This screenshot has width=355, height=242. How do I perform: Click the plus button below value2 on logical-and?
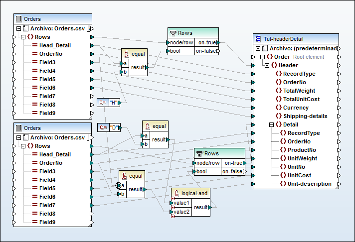(173, 215)
